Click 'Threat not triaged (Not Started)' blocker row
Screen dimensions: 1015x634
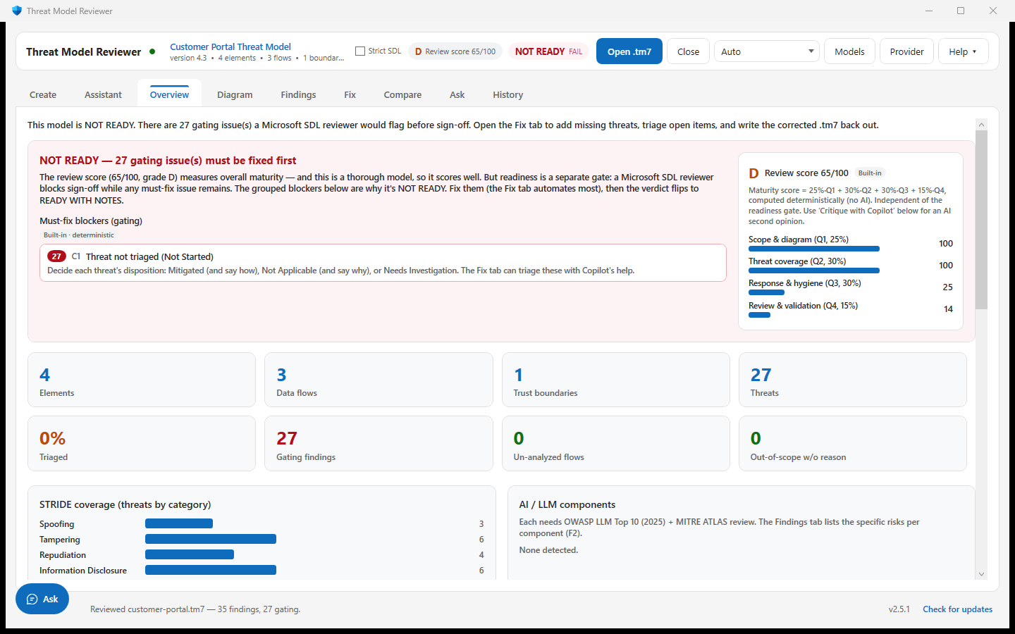[x=383, y=263]
